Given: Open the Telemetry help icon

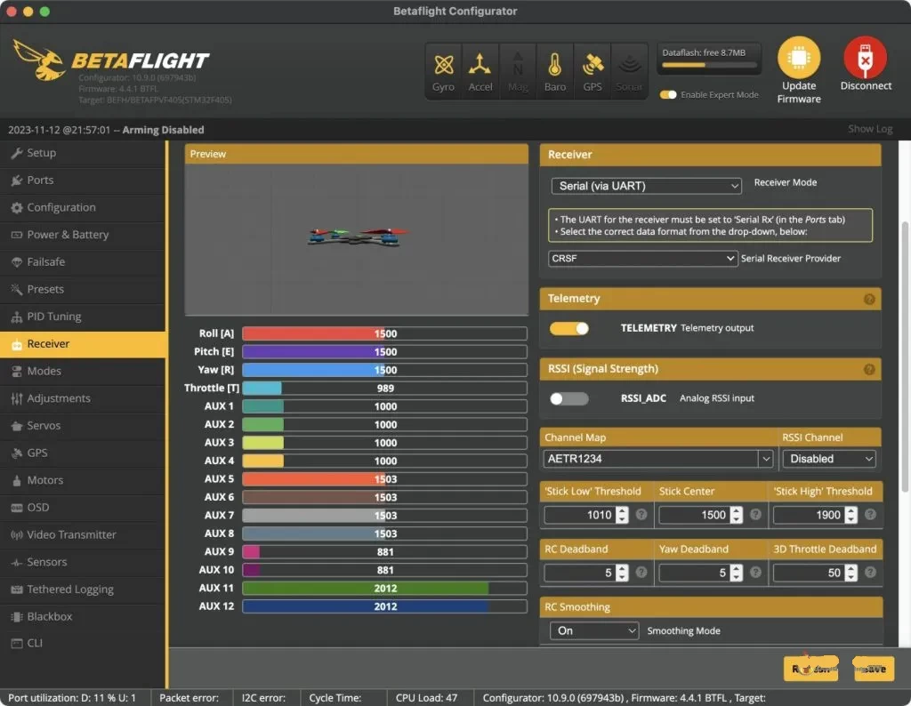Looking at the screenshot, I should coord(869,299).
